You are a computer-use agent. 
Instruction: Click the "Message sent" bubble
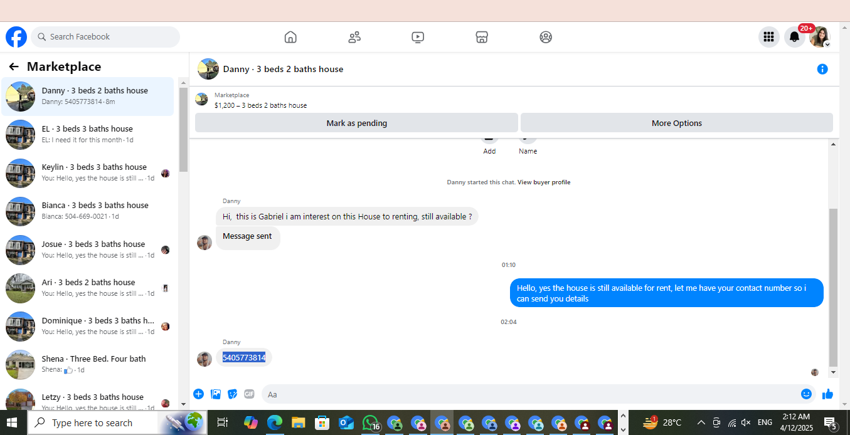pos(247,236)
